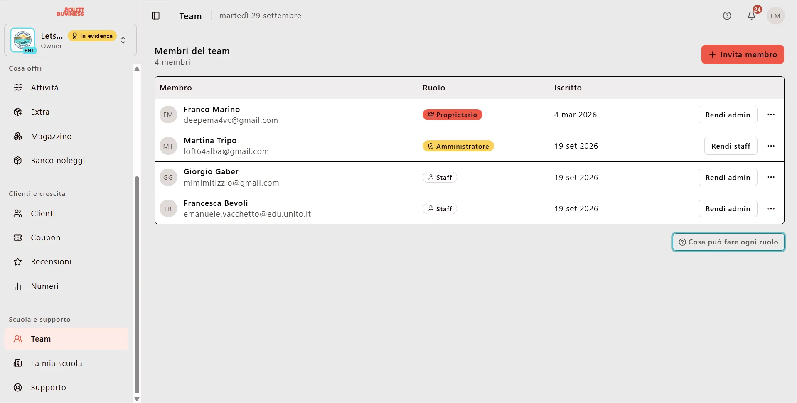Screen dimensions: 797x403
Task: Click Rendi staff for Martina Tripo
Action: (731, 146)
